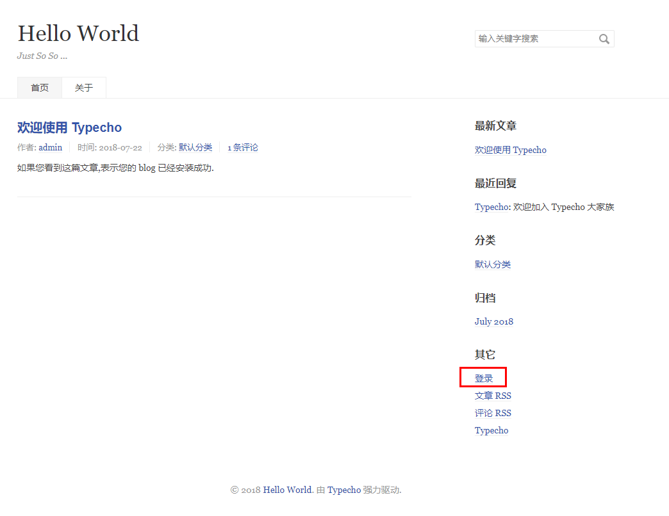The image size is (669, 516).
Task: Click the magnifier search icon
Action: click(x=604, y=39)
